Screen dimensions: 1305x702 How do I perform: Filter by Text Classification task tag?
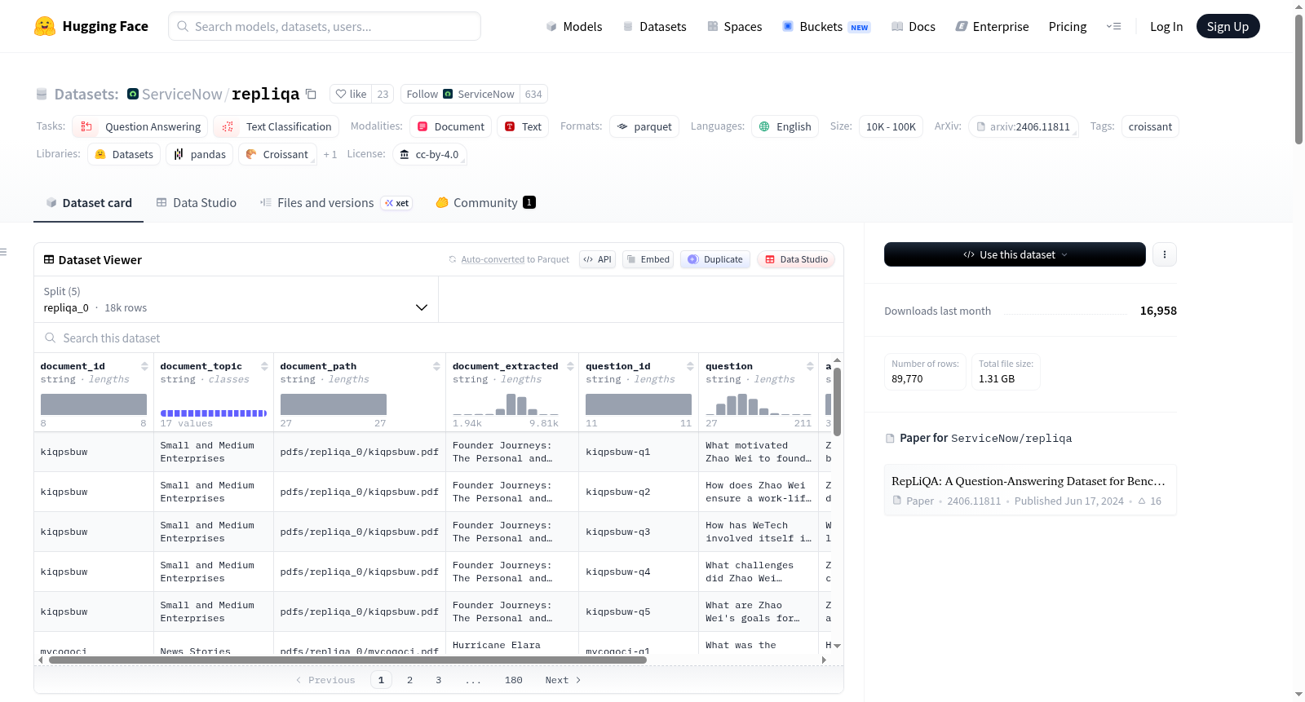(x=276, y=126)
